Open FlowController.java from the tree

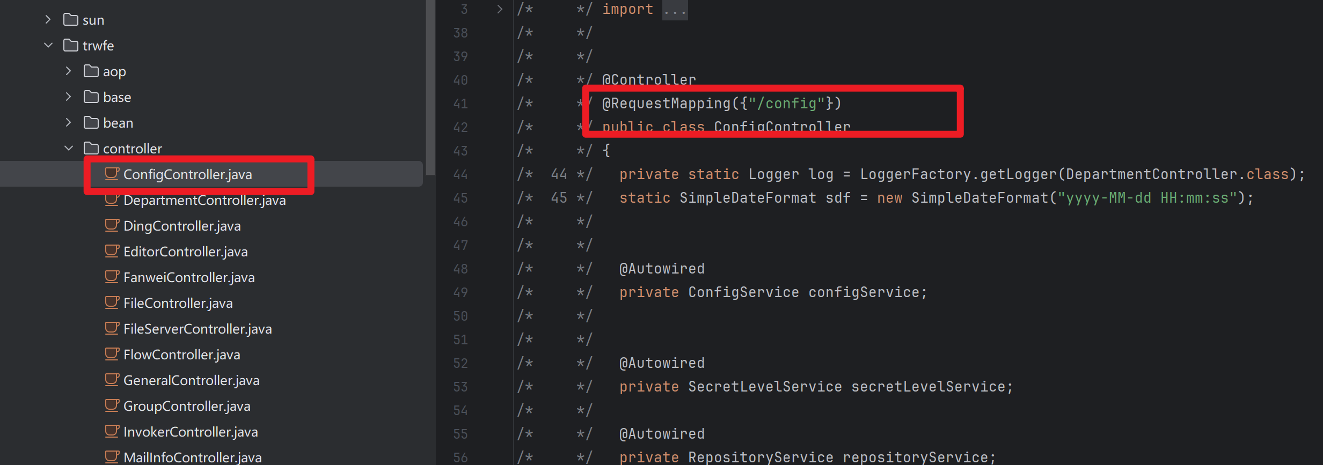(182, 355)
